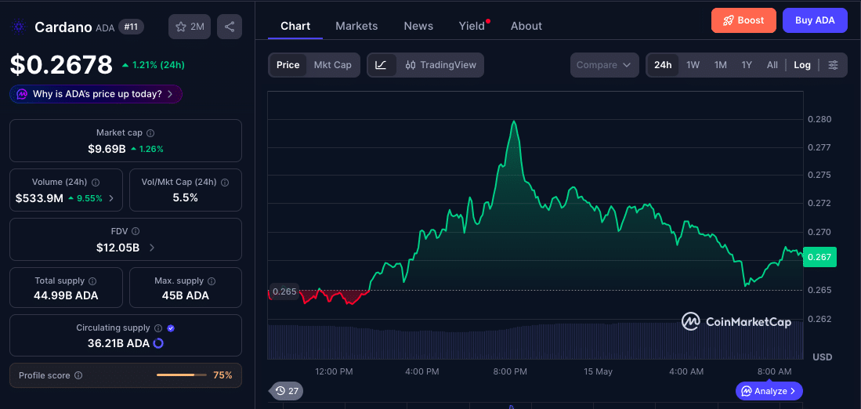Click the green 0.267 current price tag

tap(819, 257)
